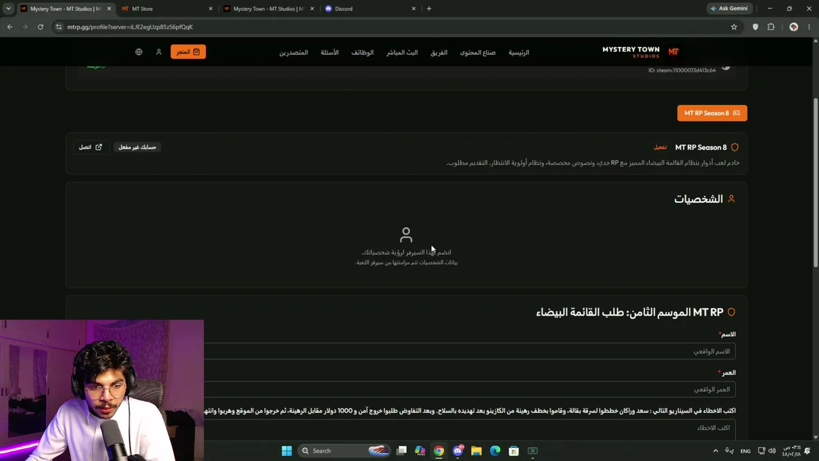Viewport: 819px width, 461px height.
Task: Close the Discord tab
Action: click(x=413, y=9)
